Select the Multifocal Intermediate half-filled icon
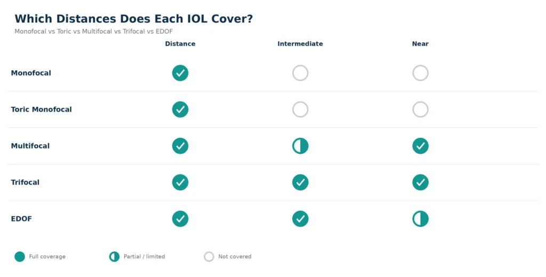The width and height of the screenshot is (546, 277). [x=300, y=146]
